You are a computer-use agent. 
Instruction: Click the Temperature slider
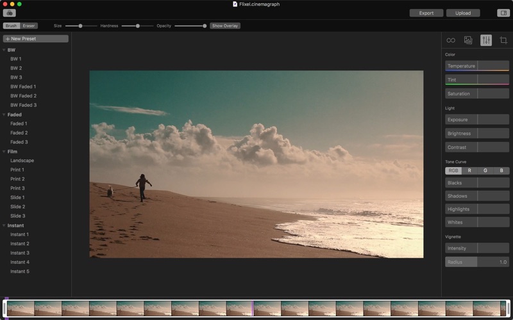477,66
